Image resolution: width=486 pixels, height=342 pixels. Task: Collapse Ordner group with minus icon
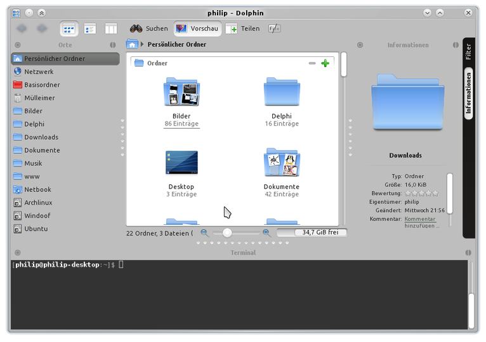click(x=312, y=63)
